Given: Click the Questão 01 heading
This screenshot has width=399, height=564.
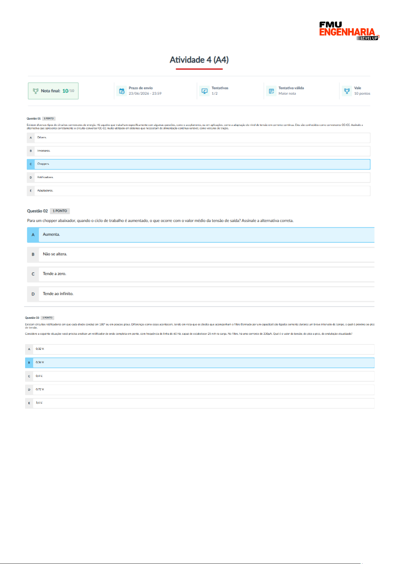Looking at the screenshot, I should click(x=33, y=118).
